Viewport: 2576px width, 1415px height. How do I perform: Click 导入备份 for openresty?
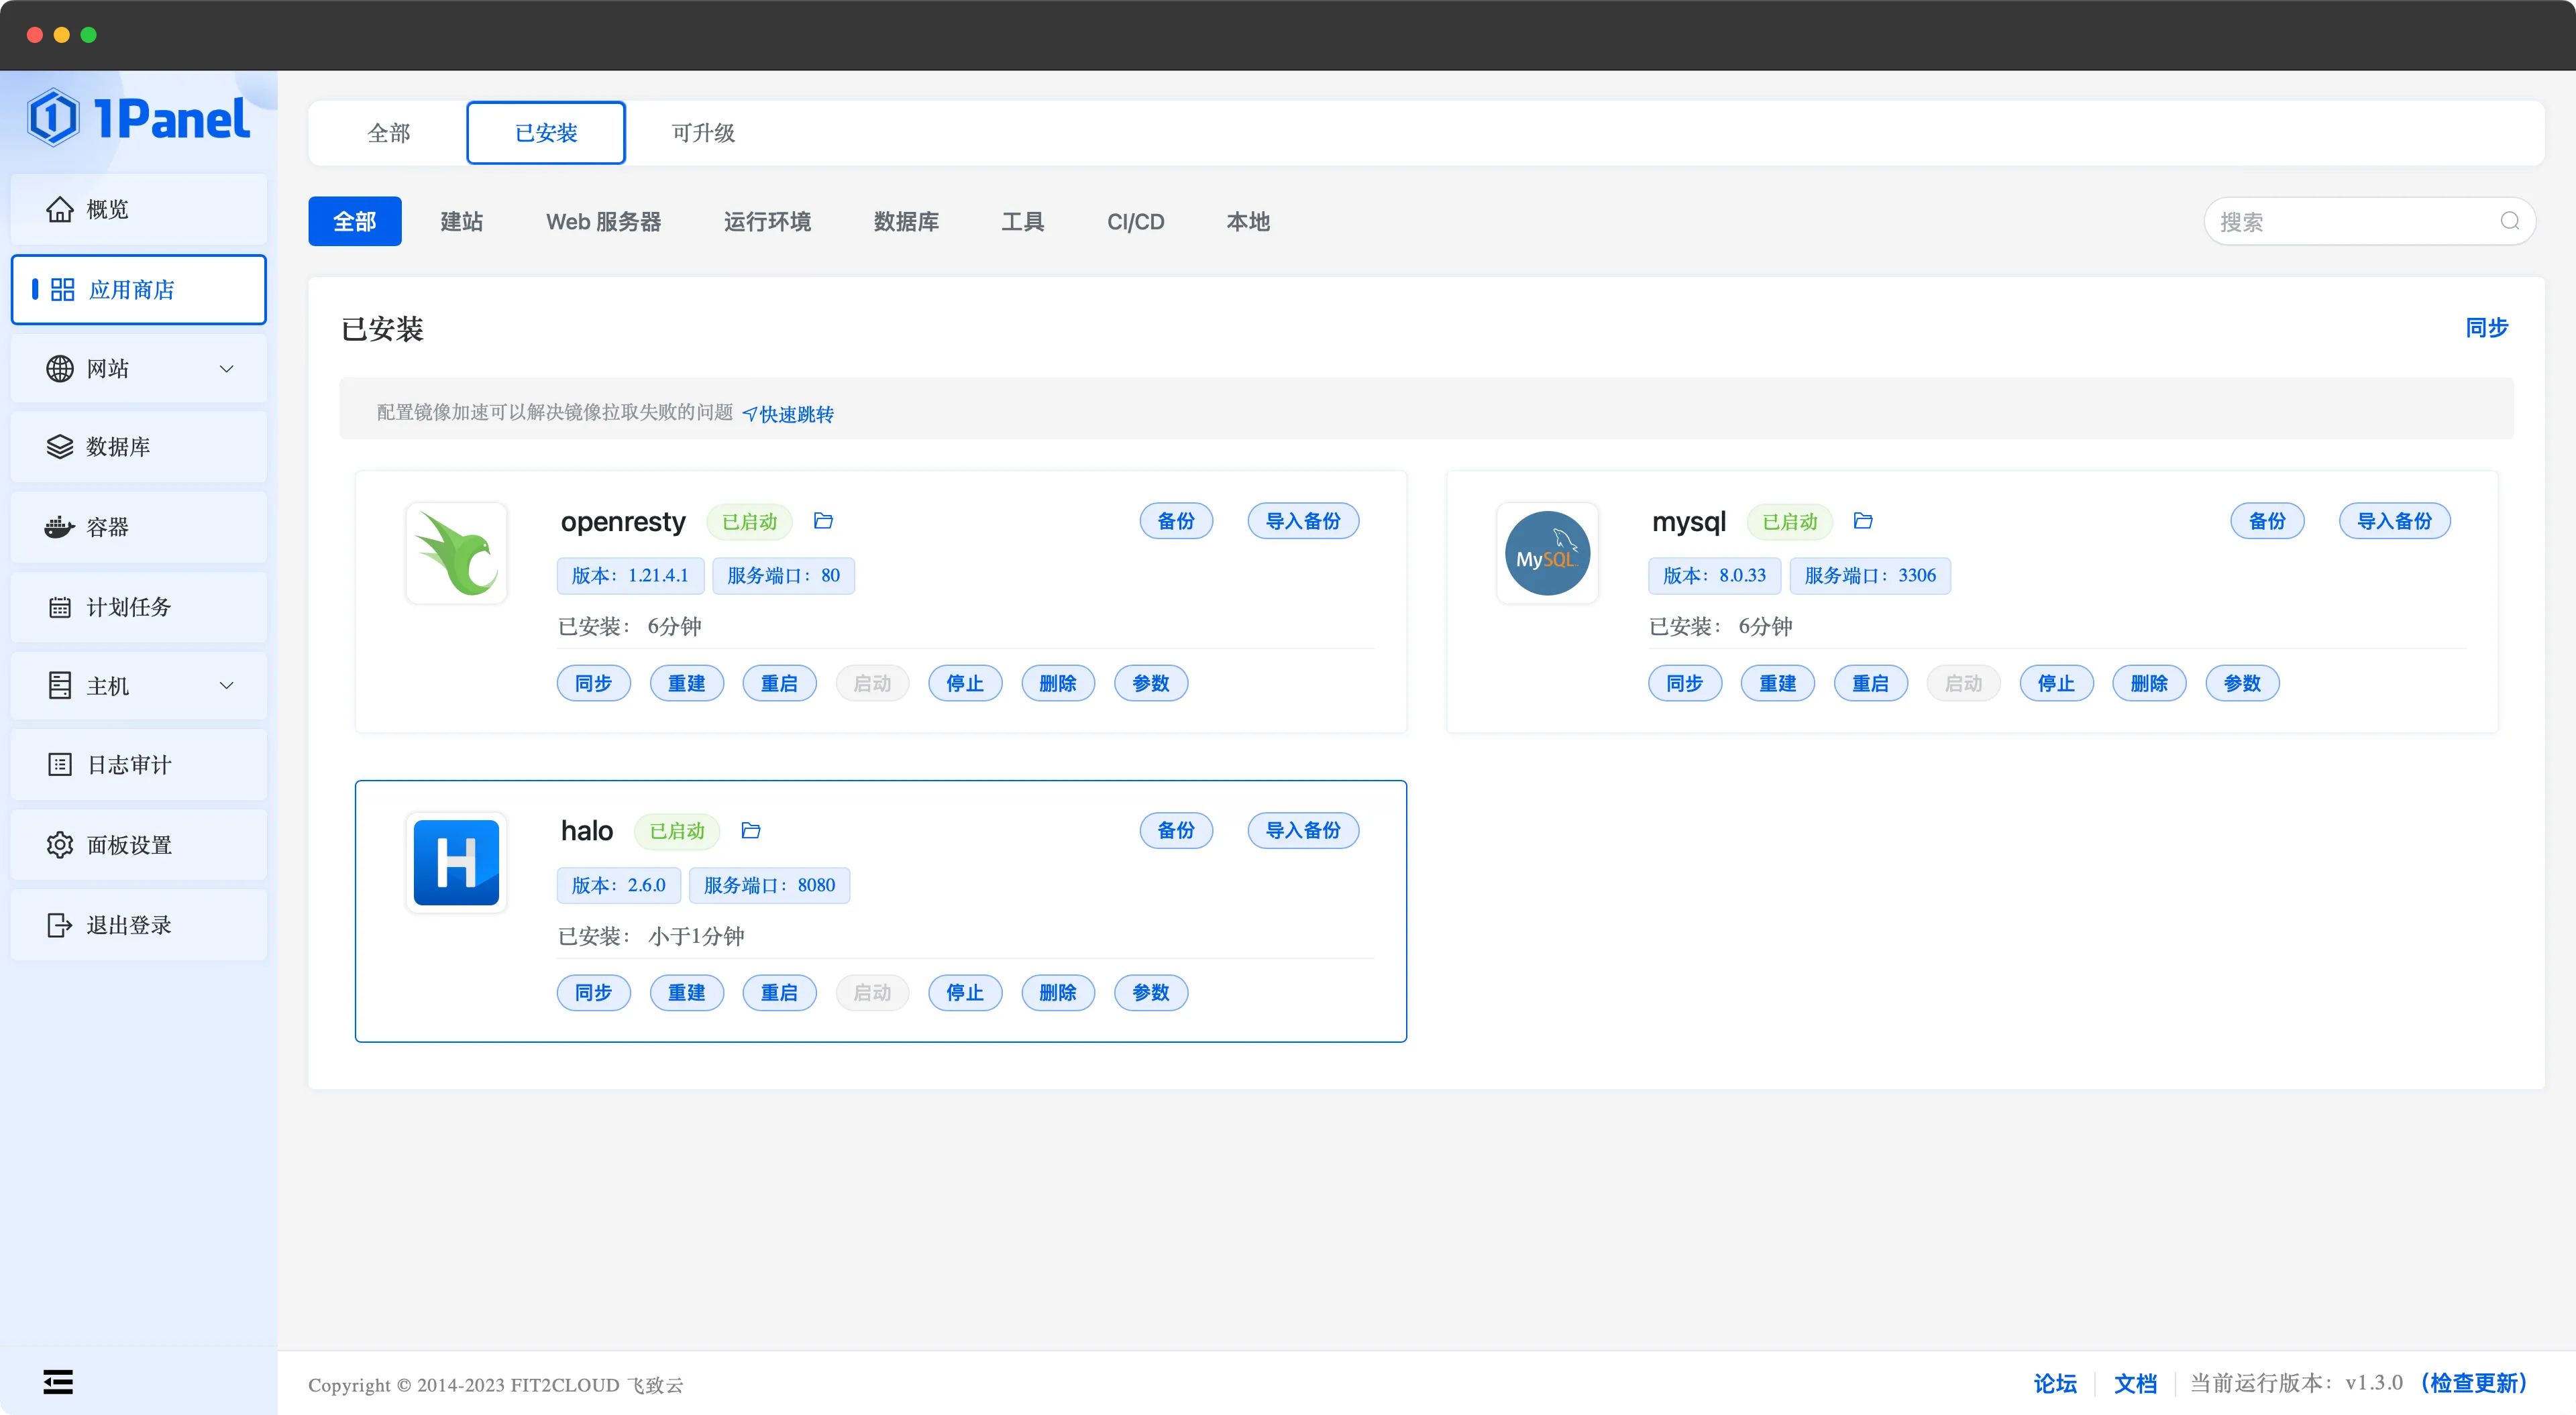1303,521
